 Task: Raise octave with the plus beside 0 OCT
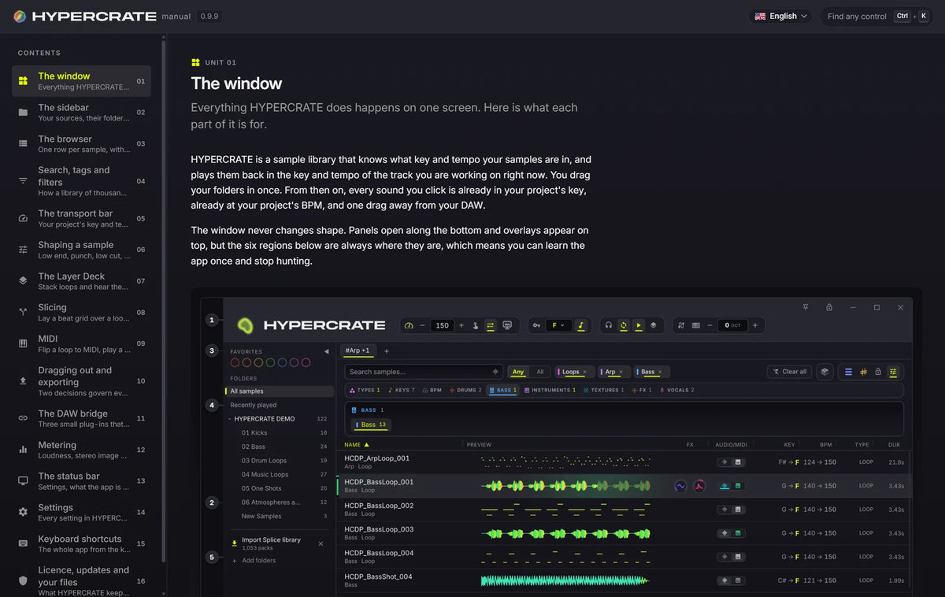755,325
